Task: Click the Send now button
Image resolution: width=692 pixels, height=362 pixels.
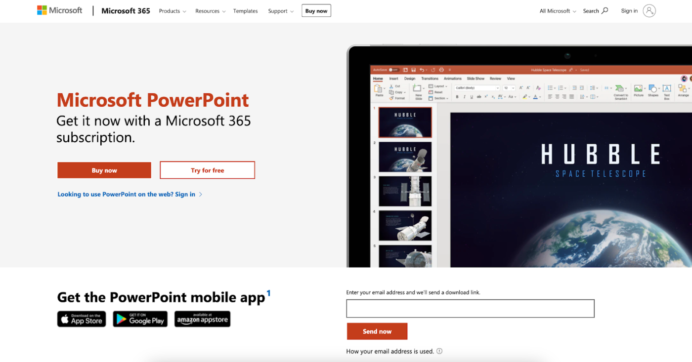Action: coord(377,331)
